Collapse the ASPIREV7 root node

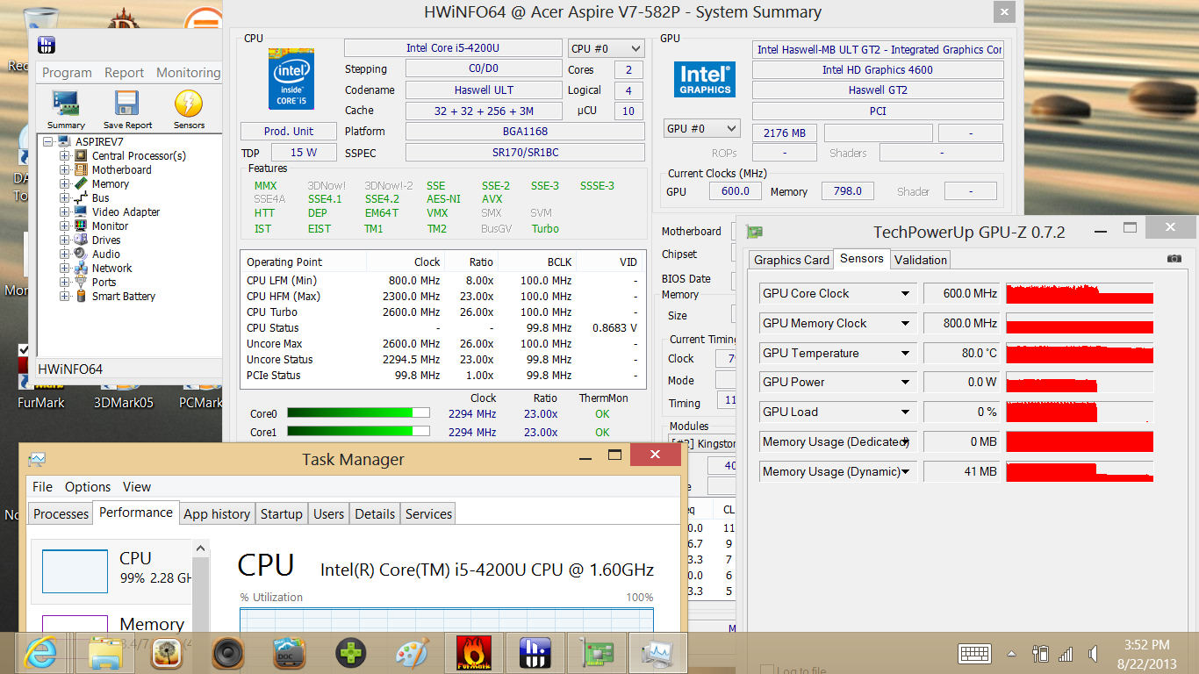coord(47,142)
